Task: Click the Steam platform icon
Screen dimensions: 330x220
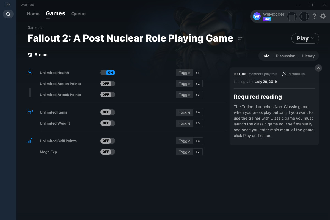Action: [x=29, y=54]
